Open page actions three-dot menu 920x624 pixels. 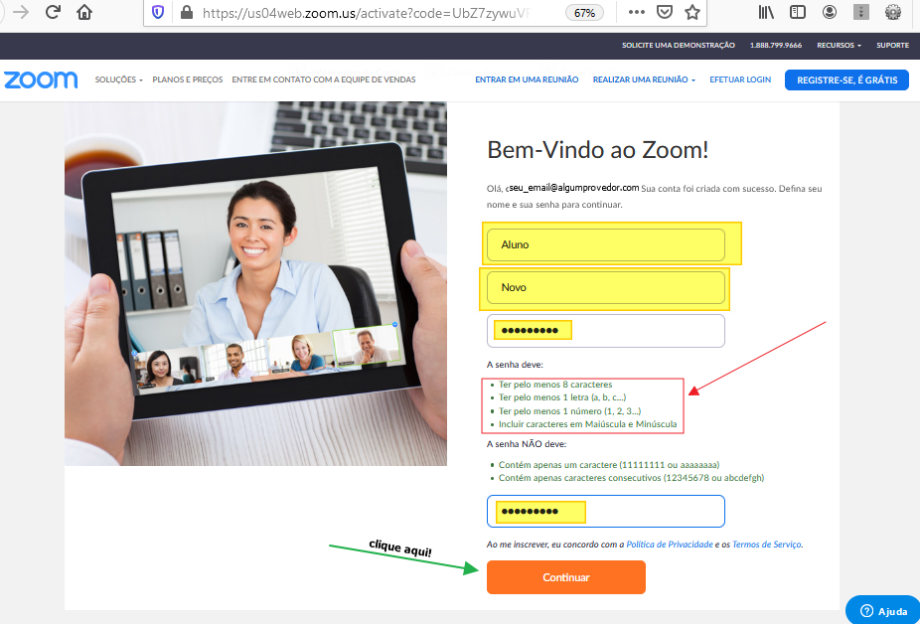coord(636,12)
